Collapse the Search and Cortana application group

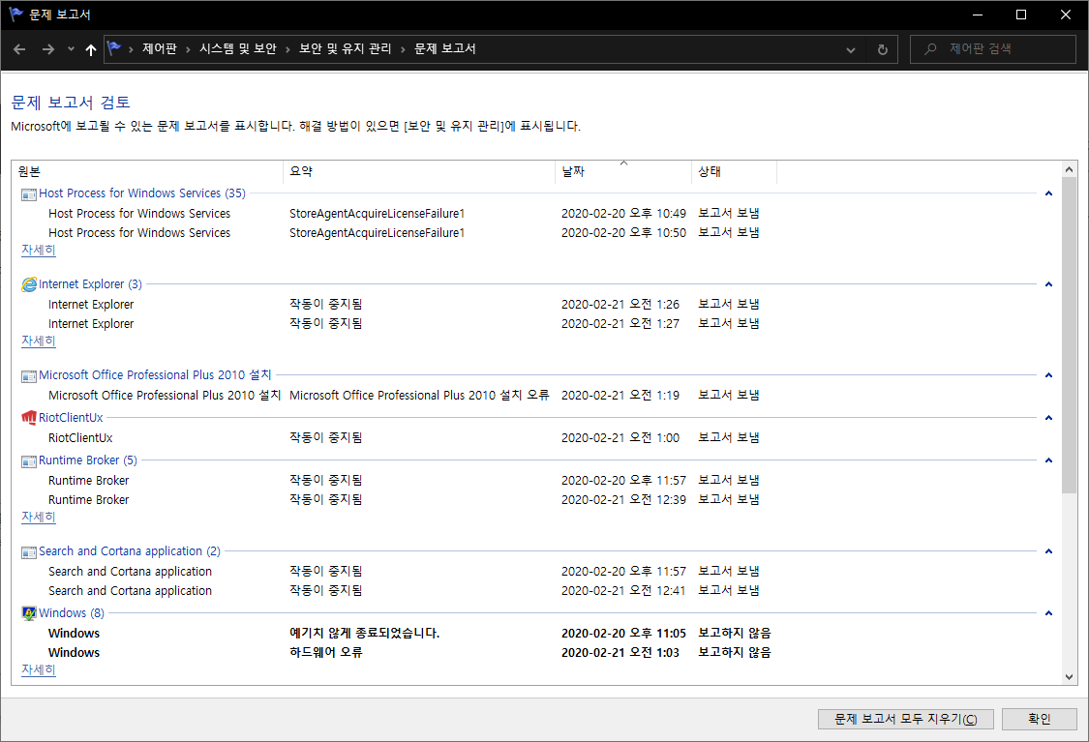pos(1048,551)
